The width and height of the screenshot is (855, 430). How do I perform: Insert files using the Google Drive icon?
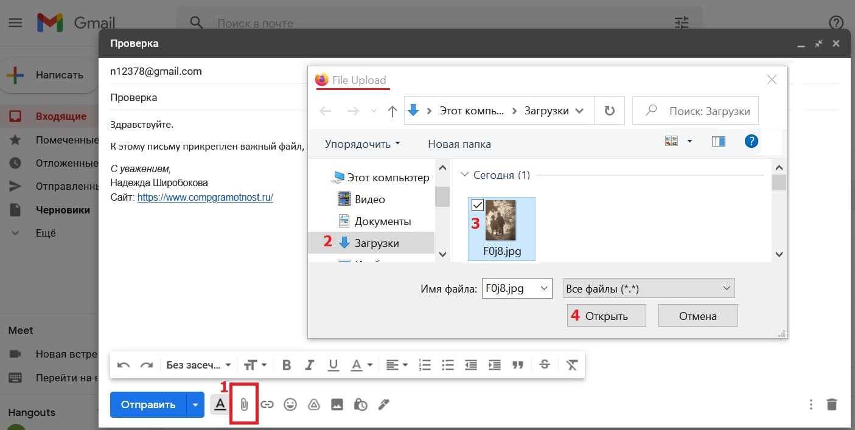(x=313, y=404)
